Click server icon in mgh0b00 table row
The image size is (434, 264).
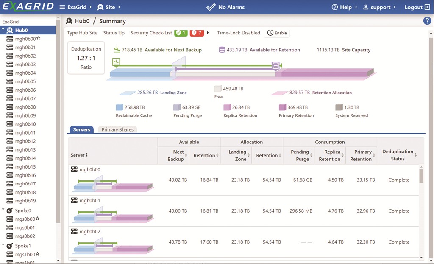coord(74,169)
